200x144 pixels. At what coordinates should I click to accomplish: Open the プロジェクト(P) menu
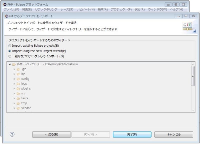tap(121, 9)
